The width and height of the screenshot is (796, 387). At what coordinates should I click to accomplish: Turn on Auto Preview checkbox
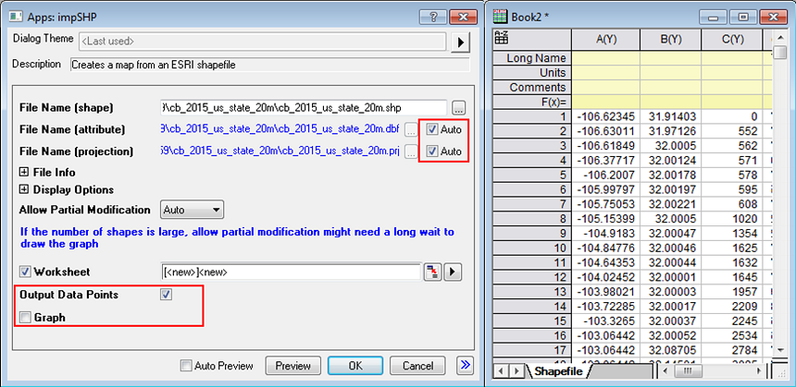pos(187,366)
